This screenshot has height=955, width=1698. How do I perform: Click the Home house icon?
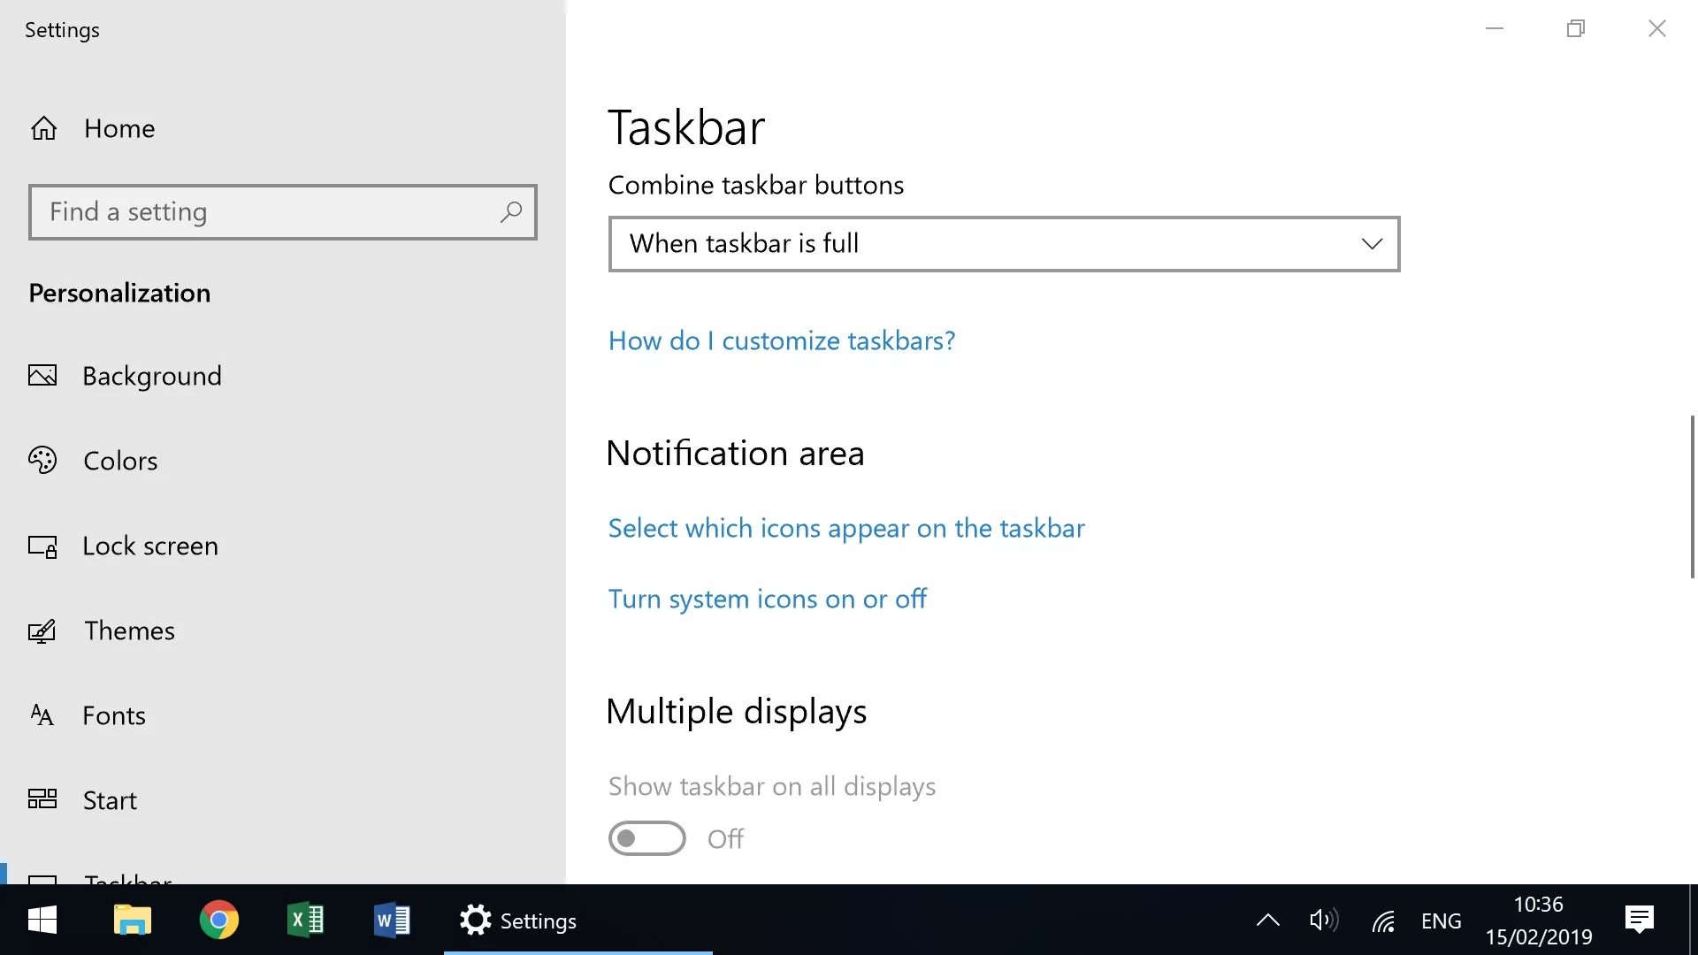pyautogui.click(x=43, y=129)
